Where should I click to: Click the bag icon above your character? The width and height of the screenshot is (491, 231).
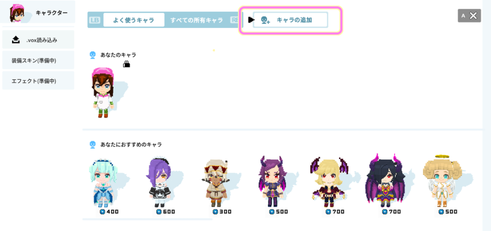point(126,64)
